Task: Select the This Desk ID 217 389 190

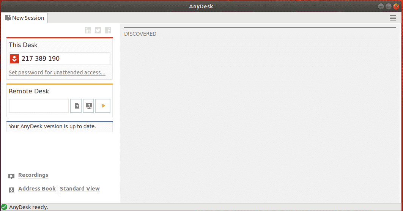Action: (41, 58)
